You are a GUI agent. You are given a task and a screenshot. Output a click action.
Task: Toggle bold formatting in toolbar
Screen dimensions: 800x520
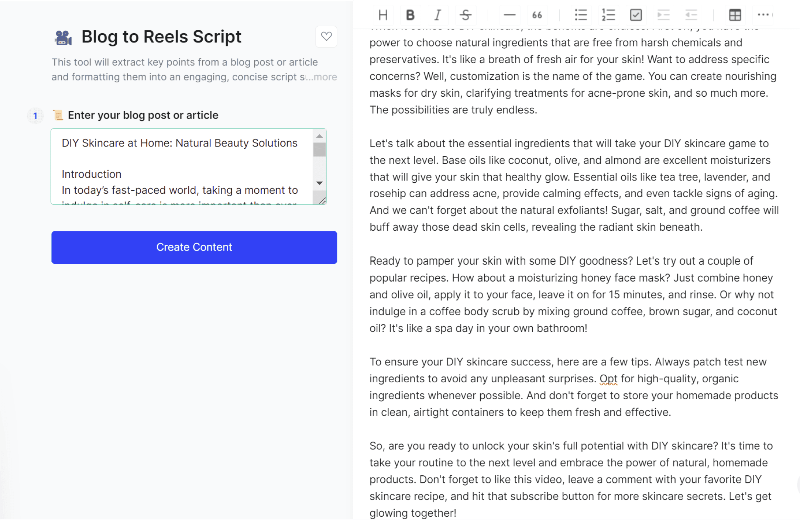410,15
